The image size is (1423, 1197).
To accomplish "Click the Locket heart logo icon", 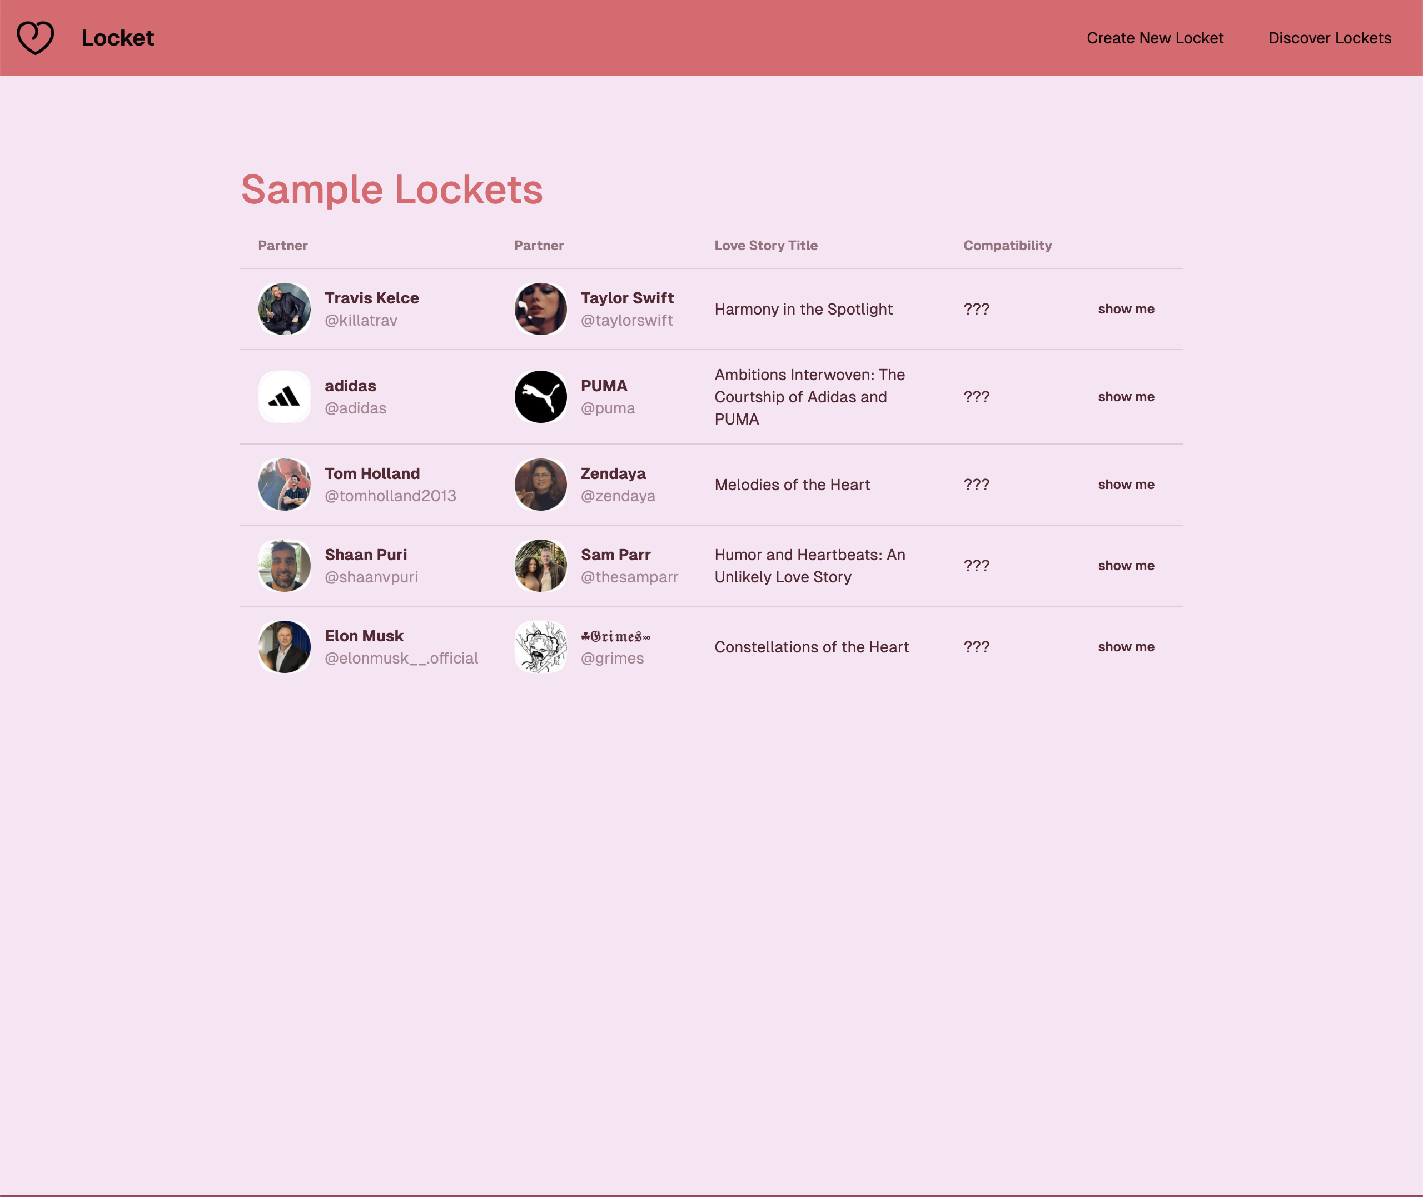I will (x=35, y=38).
